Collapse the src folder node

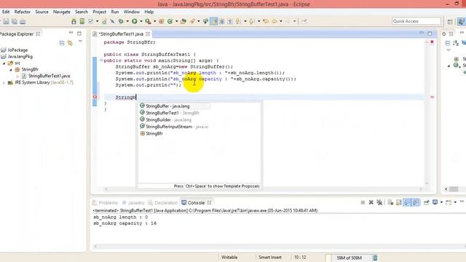[4, 63]
